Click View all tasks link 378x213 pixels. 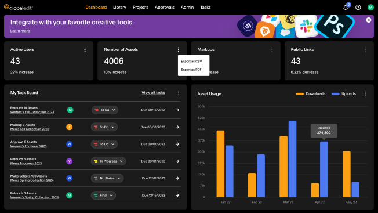153,93
